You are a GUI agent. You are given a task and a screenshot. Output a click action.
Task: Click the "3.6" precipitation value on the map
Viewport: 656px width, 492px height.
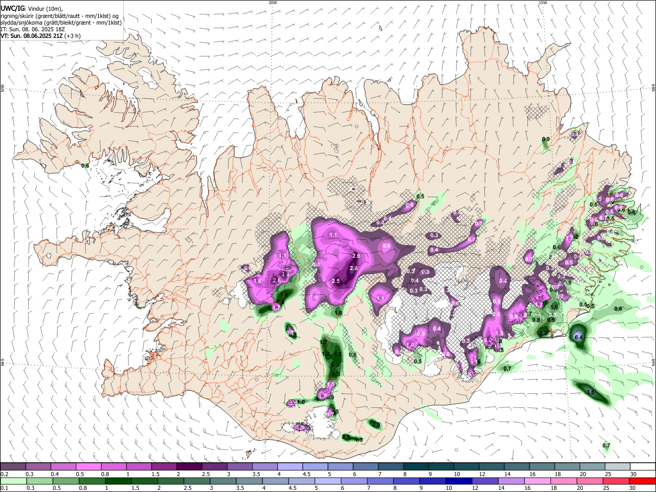(x=590, y=392)
